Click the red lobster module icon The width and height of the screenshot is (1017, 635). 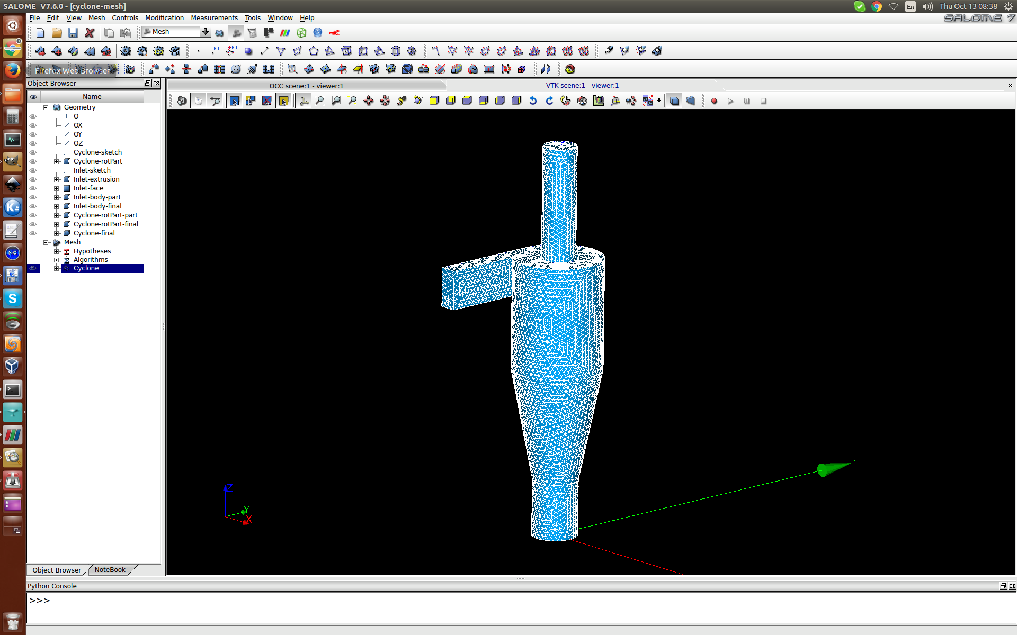click(334, 33)
